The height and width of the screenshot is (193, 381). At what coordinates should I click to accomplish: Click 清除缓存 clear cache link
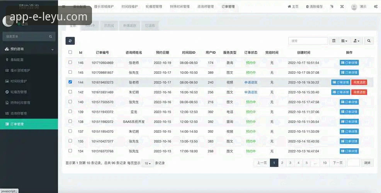click(x=314, y=7)
